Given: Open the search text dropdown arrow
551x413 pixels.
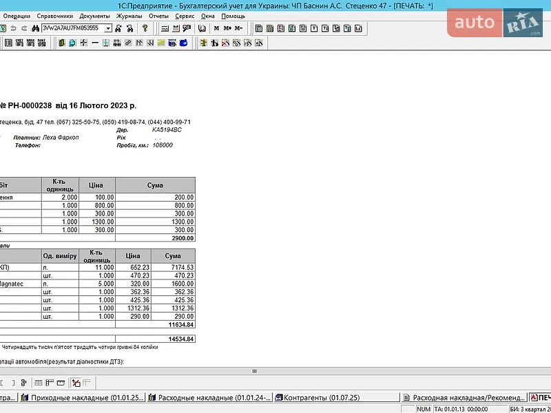Looking at the screenshot, I should pyautogui.click(x=109, y=28).
